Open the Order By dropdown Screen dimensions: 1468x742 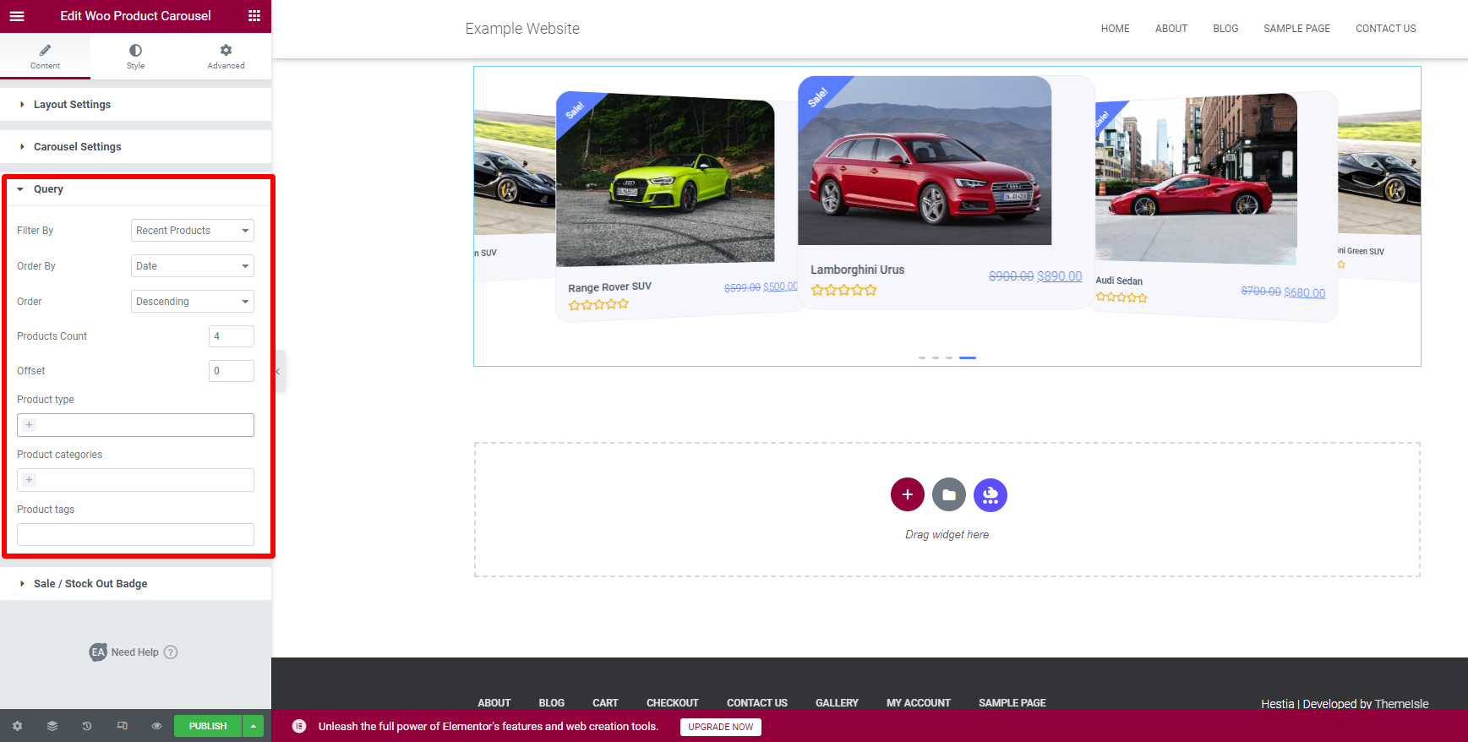[x=193, y=266]
